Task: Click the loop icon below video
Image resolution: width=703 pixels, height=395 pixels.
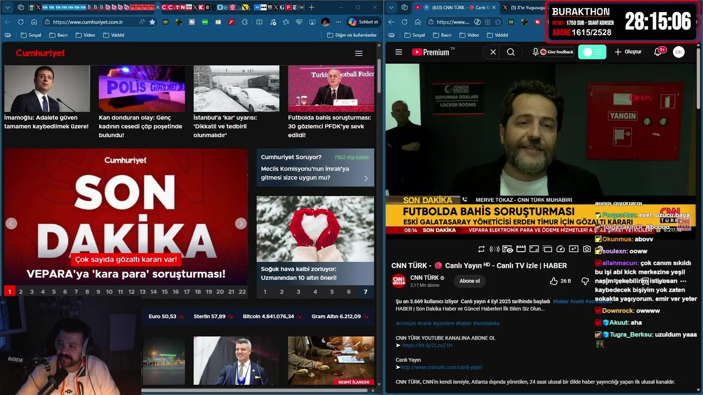Action: coord(481,249)
